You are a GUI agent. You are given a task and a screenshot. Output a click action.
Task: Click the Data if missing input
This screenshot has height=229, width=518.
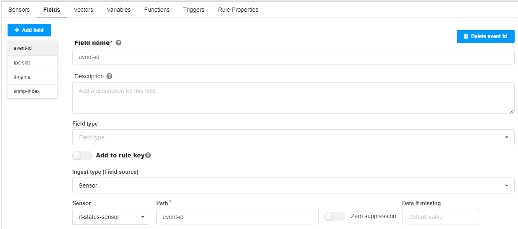click(441, 217)
